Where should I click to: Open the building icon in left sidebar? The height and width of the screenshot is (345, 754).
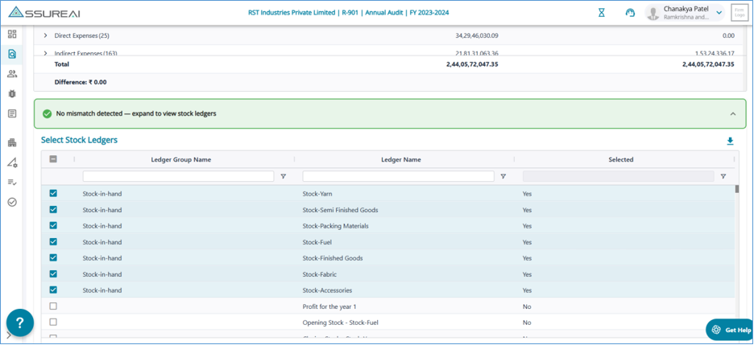[12, 142]
